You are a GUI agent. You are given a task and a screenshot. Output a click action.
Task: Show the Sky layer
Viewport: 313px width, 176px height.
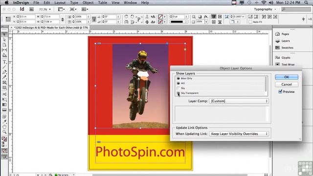(178, 88)
